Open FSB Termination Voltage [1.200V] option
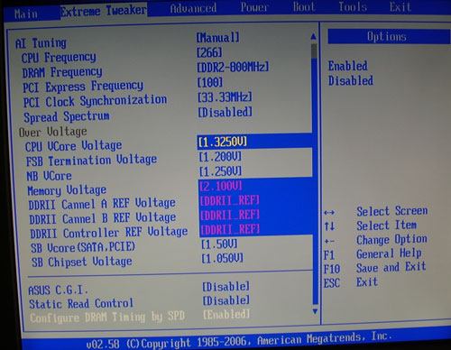Viewport: 451px width, 350px height. point(220,157)
